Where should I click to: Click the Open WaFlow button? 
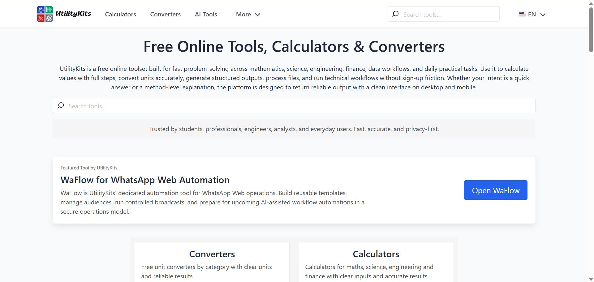click(x=495, y=190)
